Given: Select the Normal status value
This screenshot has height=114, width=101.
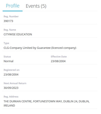Looking at the screenshot, I should 8,61.
